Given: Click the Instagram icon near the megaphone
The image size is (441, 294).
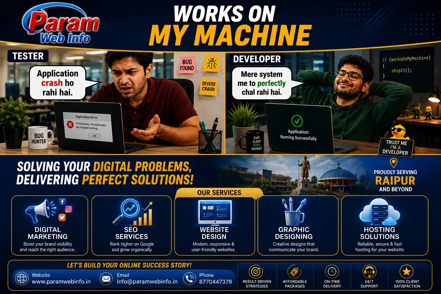Looking at the screenshot, I should [x=69, y=209].
